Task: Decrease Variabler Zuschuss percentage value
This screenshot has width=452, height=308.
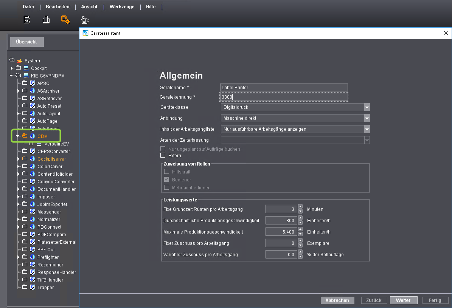Action: pos(300,257)
